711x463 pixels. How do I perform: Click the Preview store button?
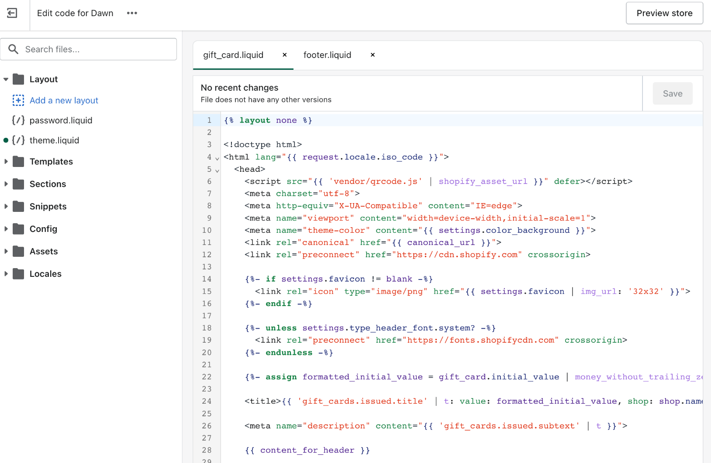664,13
